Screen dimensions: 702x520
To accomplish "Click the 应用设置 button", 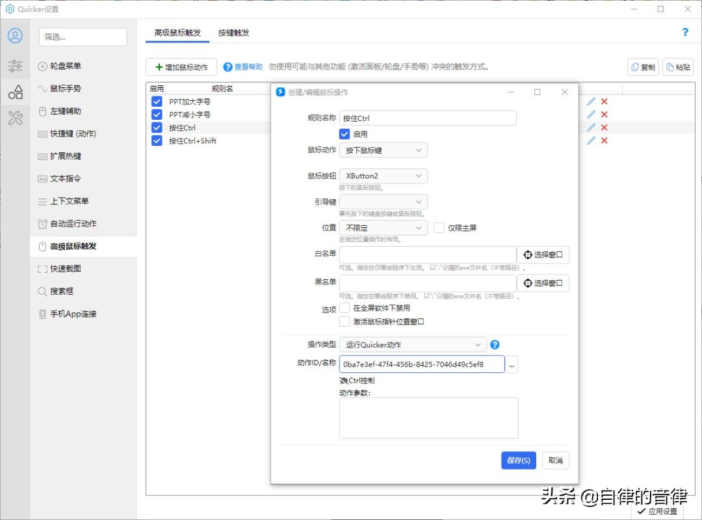I will coord(658,512).
